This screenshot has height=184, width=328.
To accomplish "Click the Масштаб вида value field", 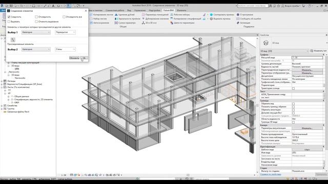I will [x=307, y=58].
